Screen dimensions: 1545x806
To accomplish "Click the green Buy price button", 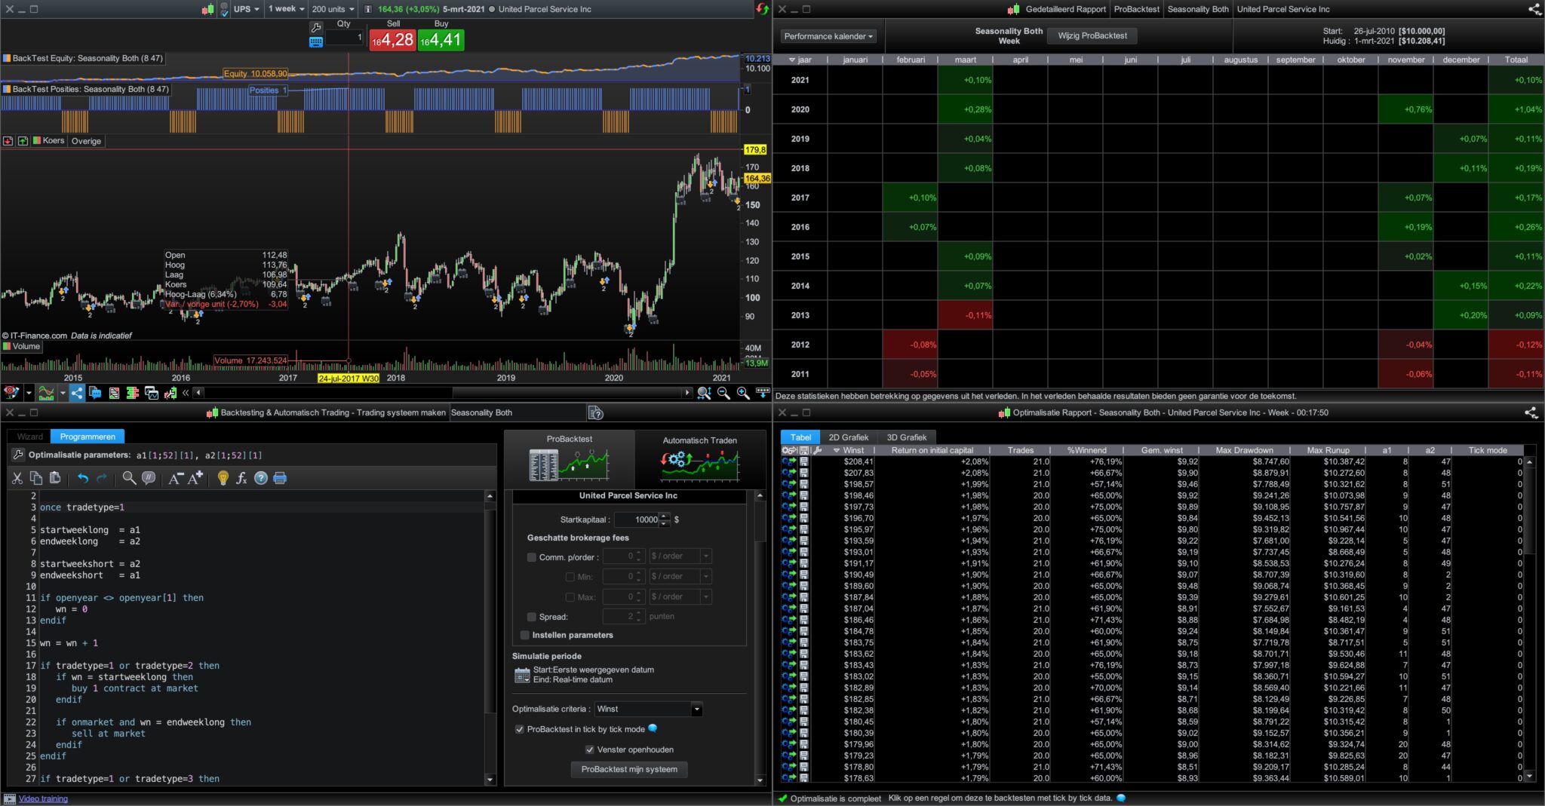I will pyautogui.click(x=441, y=40).
